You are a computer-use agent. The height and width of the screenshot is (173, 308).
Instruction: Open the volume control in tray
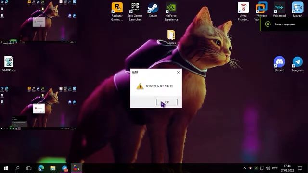268,168
